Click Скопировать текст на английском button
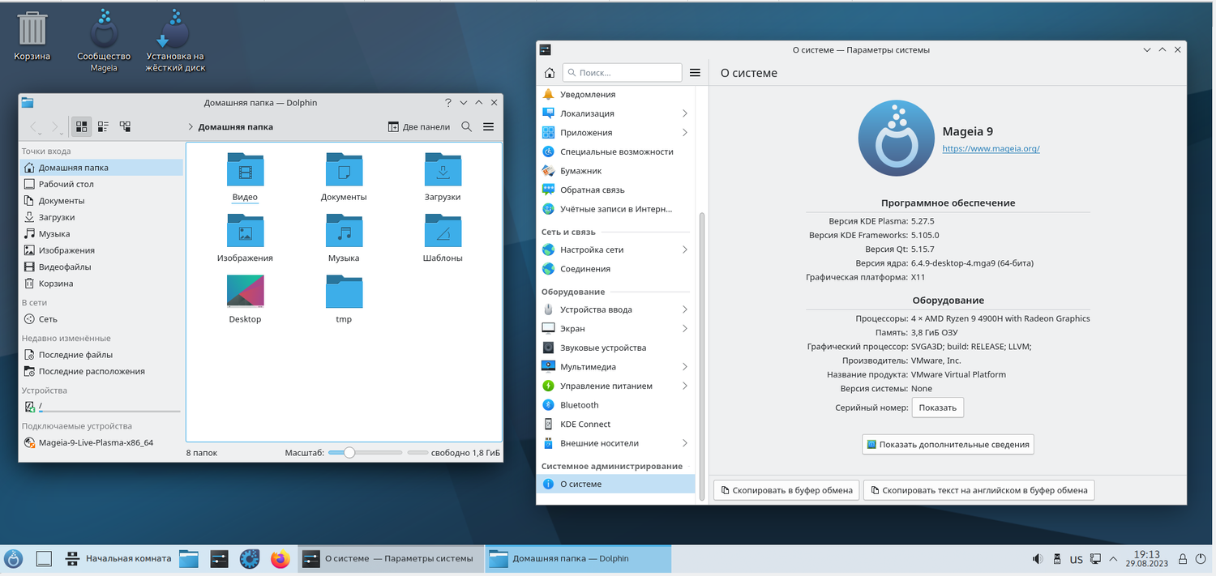 979,490
